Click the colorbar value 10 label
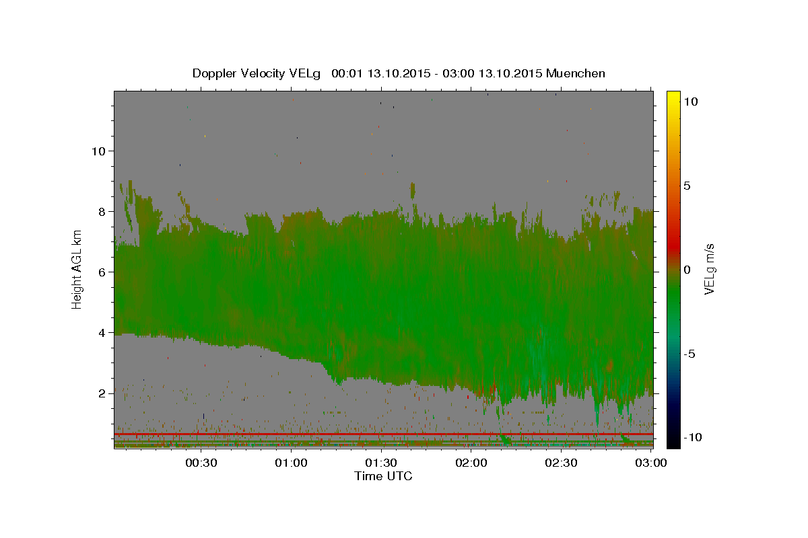808x538 pixels. 690,101
